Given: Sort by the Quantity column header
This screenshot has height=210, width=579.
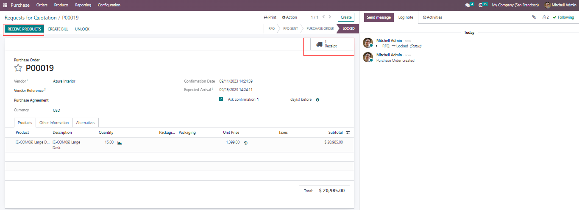Looking at the screenshot, I should click(x=106, y=133).
